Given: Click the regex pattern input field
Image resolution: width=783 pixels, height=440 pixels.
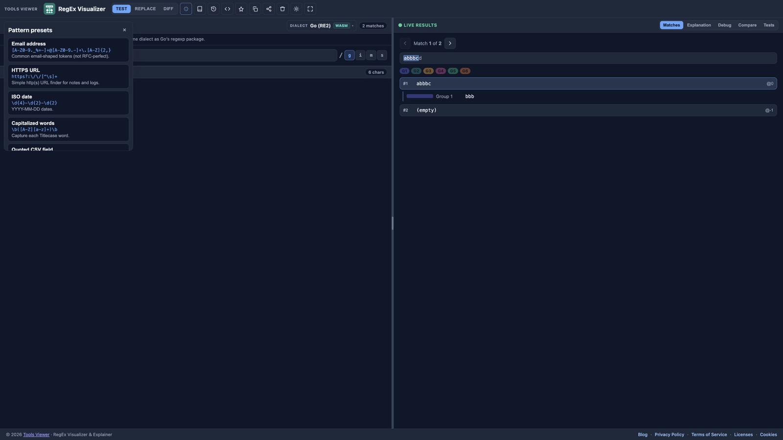Looking at the screenshot, I should [x=235, y=55].
